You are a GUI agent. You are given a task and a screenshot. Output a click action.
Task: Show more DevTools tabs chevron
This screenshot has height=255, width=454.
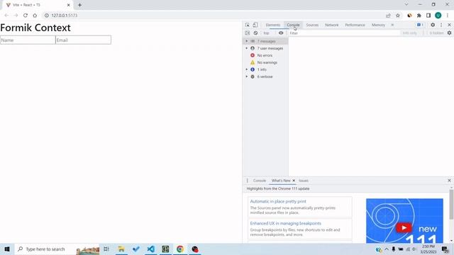(392, 25)
